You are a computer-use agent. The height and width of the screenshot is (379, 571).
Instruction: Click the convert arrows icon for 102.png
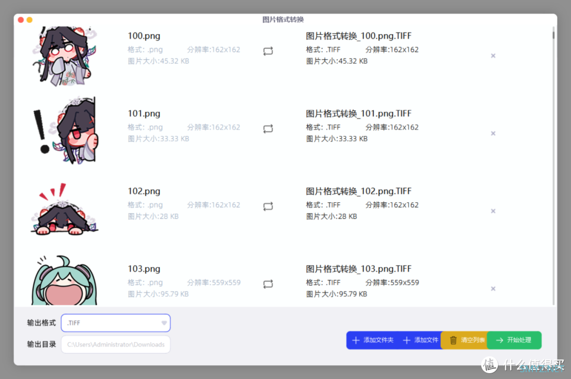pyautogui.click(x=268, y=206)
